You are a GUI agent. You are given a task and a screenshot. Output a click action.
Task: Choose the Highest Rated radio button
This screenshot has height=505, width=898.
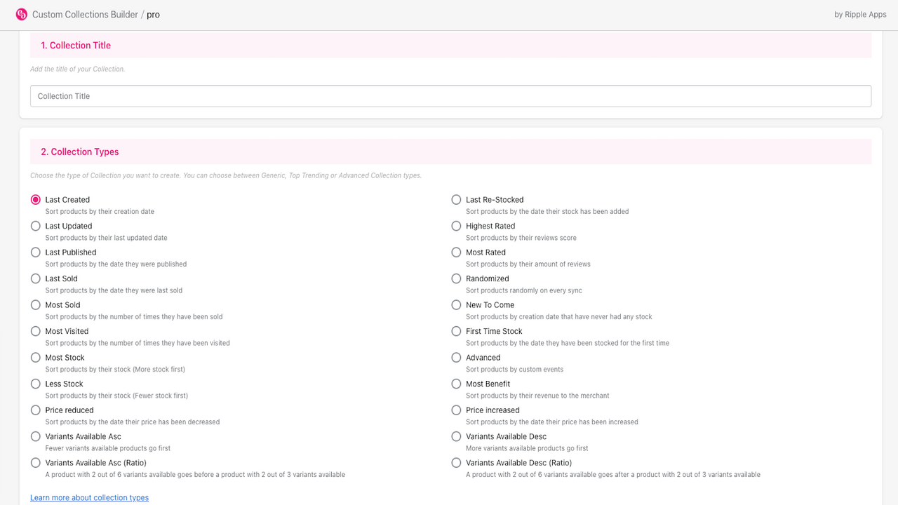tap(457, 226)
